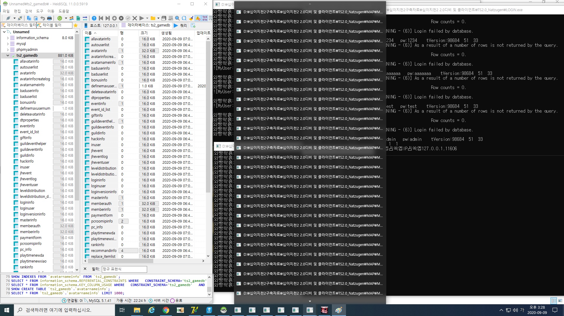564x316 pixels.
Task: Open the 편집 menu
Action: [x=17, y=11]
